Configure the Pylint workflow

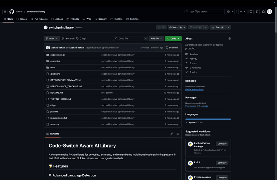click(222, 163)
